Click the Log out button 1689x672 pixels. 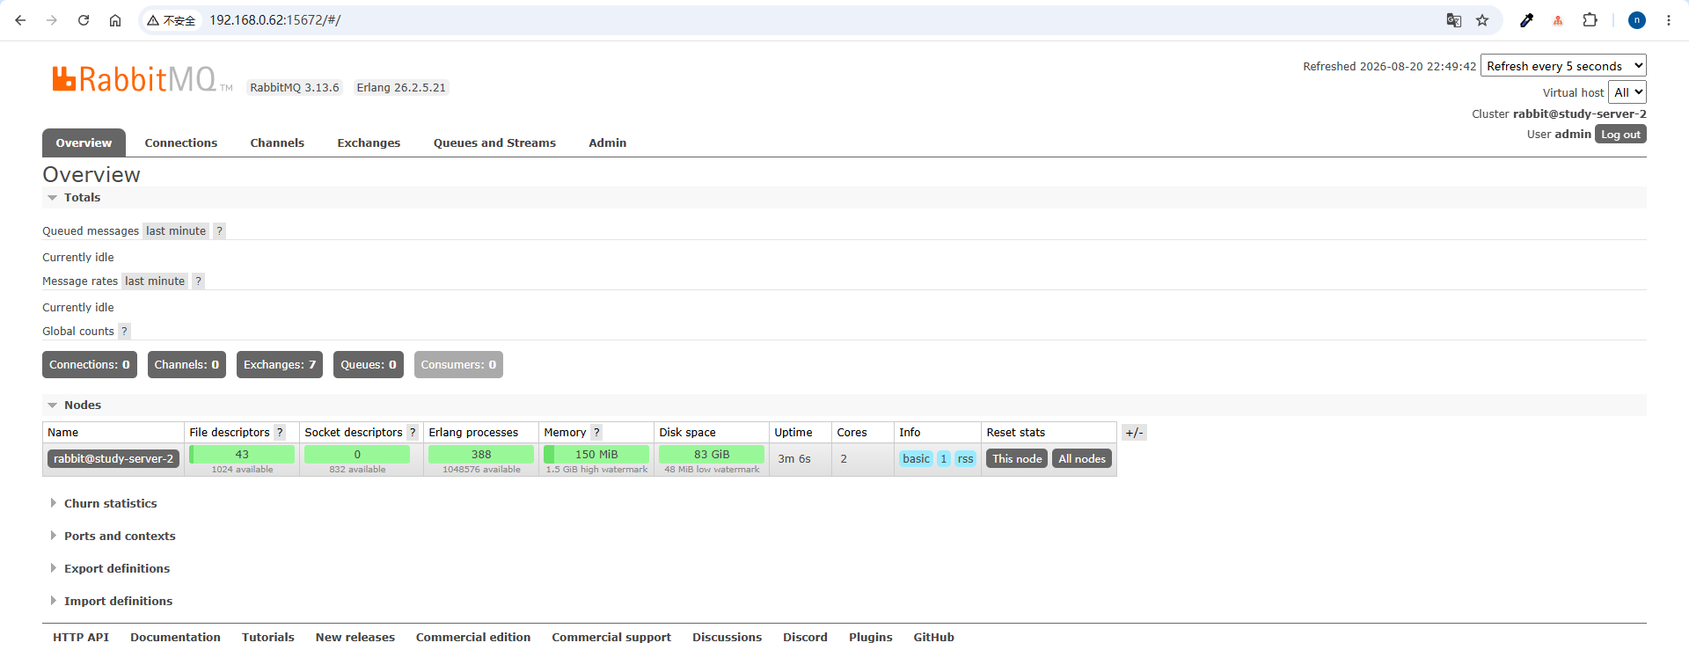coord(1620,134)
